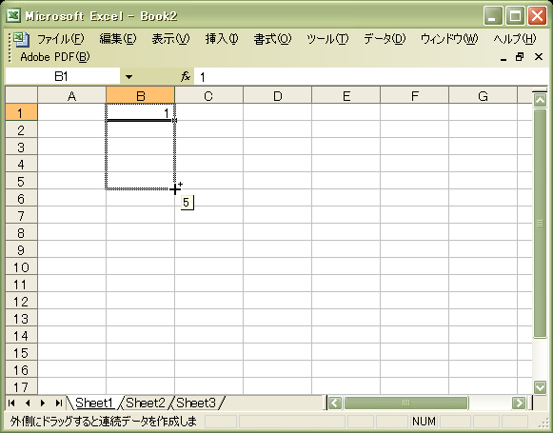This screenshot has height=433, width=553.
Task: Select column D header
Action: coord(278,95)
